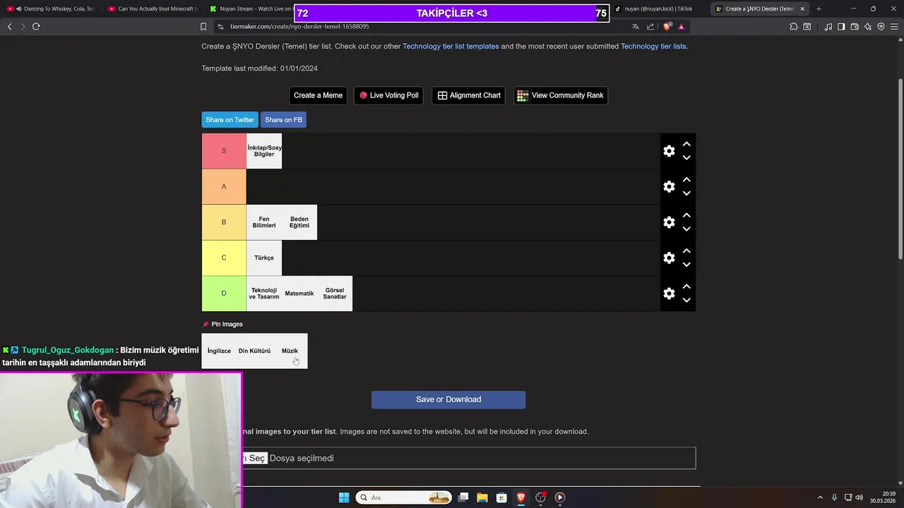Select the Matematik tile
904x508 pixels.
[x=299, y=294]
